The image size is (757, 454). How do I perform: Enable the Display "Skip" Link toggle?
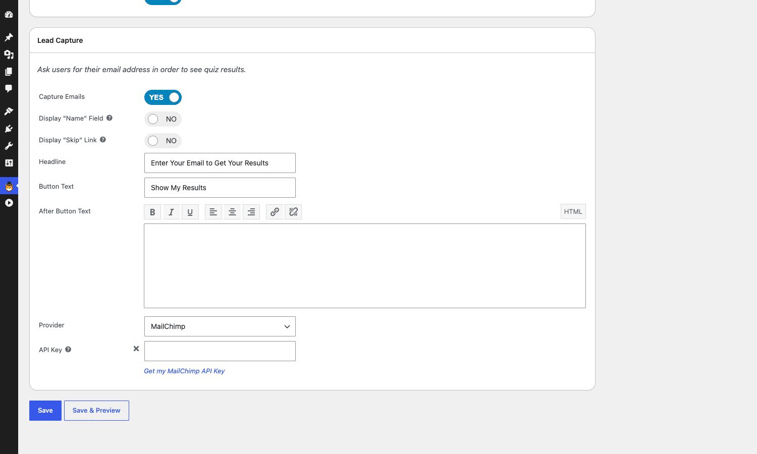163,141
